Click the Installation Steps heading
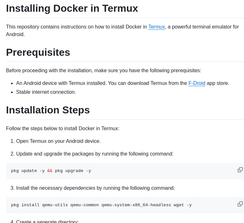The height and width of the screenshot is (223, 244). [x=48, y=110]
